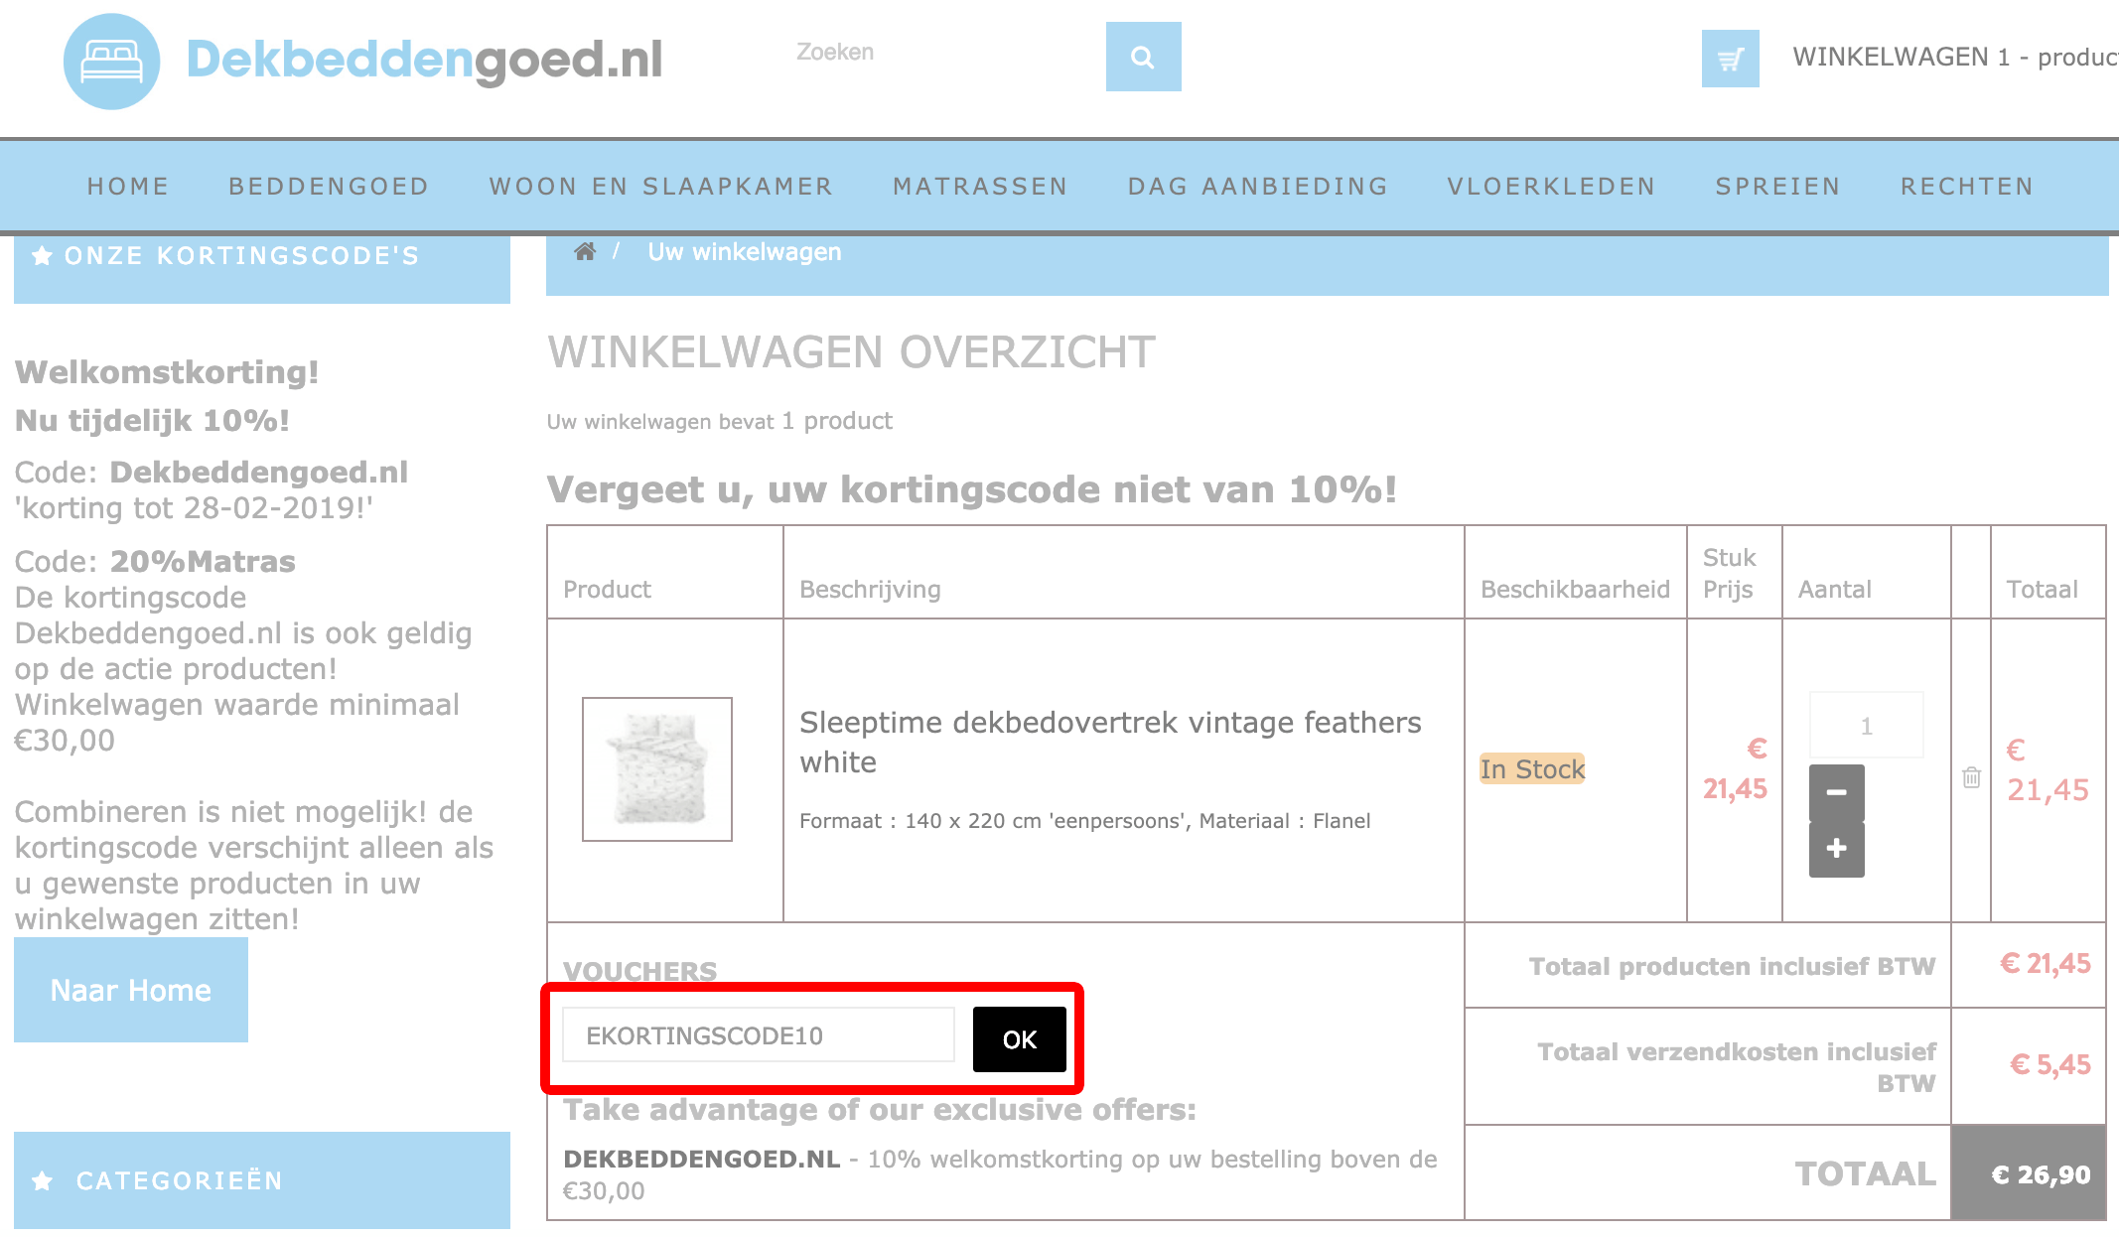Click the voucher code input field
Image resolution: width=2119 pixels, height=1237 pixels.
(x=759, y=1035)
